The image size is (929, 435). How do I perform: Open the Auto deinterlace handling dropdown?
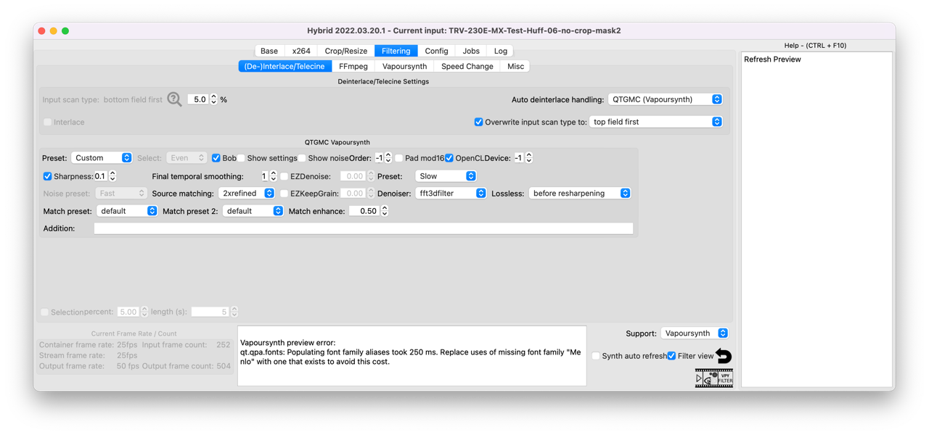[x=665, y=99]
